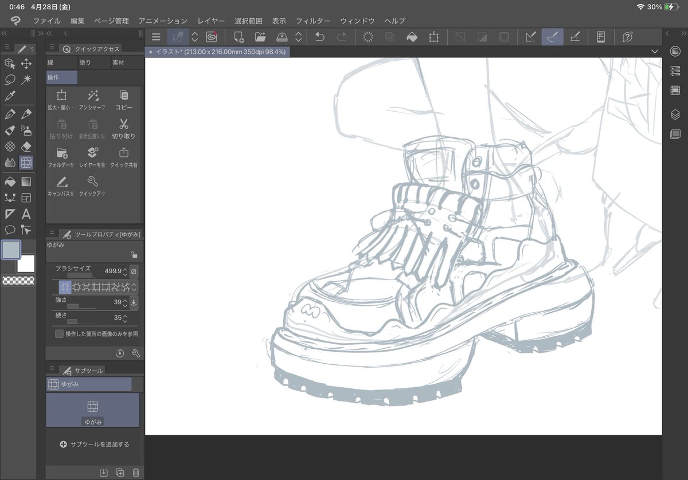Click the Undo arrow in command bar
Image resolution: width=688 pixels, height=480 pixels.
320,37
